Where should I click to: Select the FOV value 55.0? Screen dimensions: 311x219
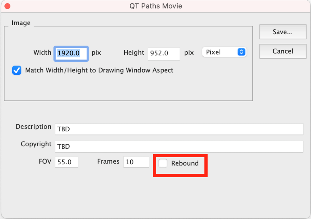[x=67, y=162]
